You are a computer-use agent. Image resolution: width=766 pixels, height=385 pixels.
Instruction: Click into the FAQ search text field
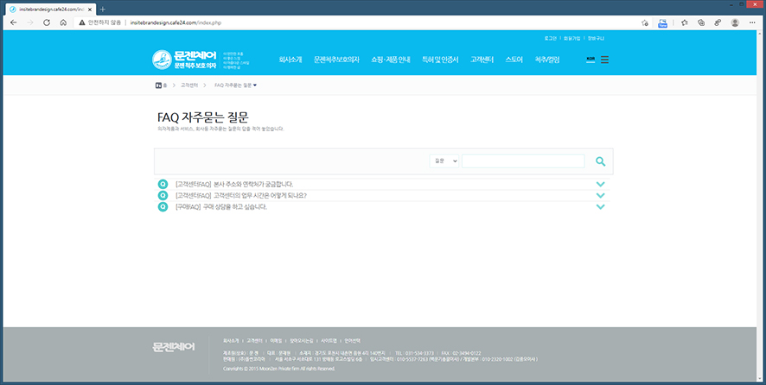(x=522, y=161)
